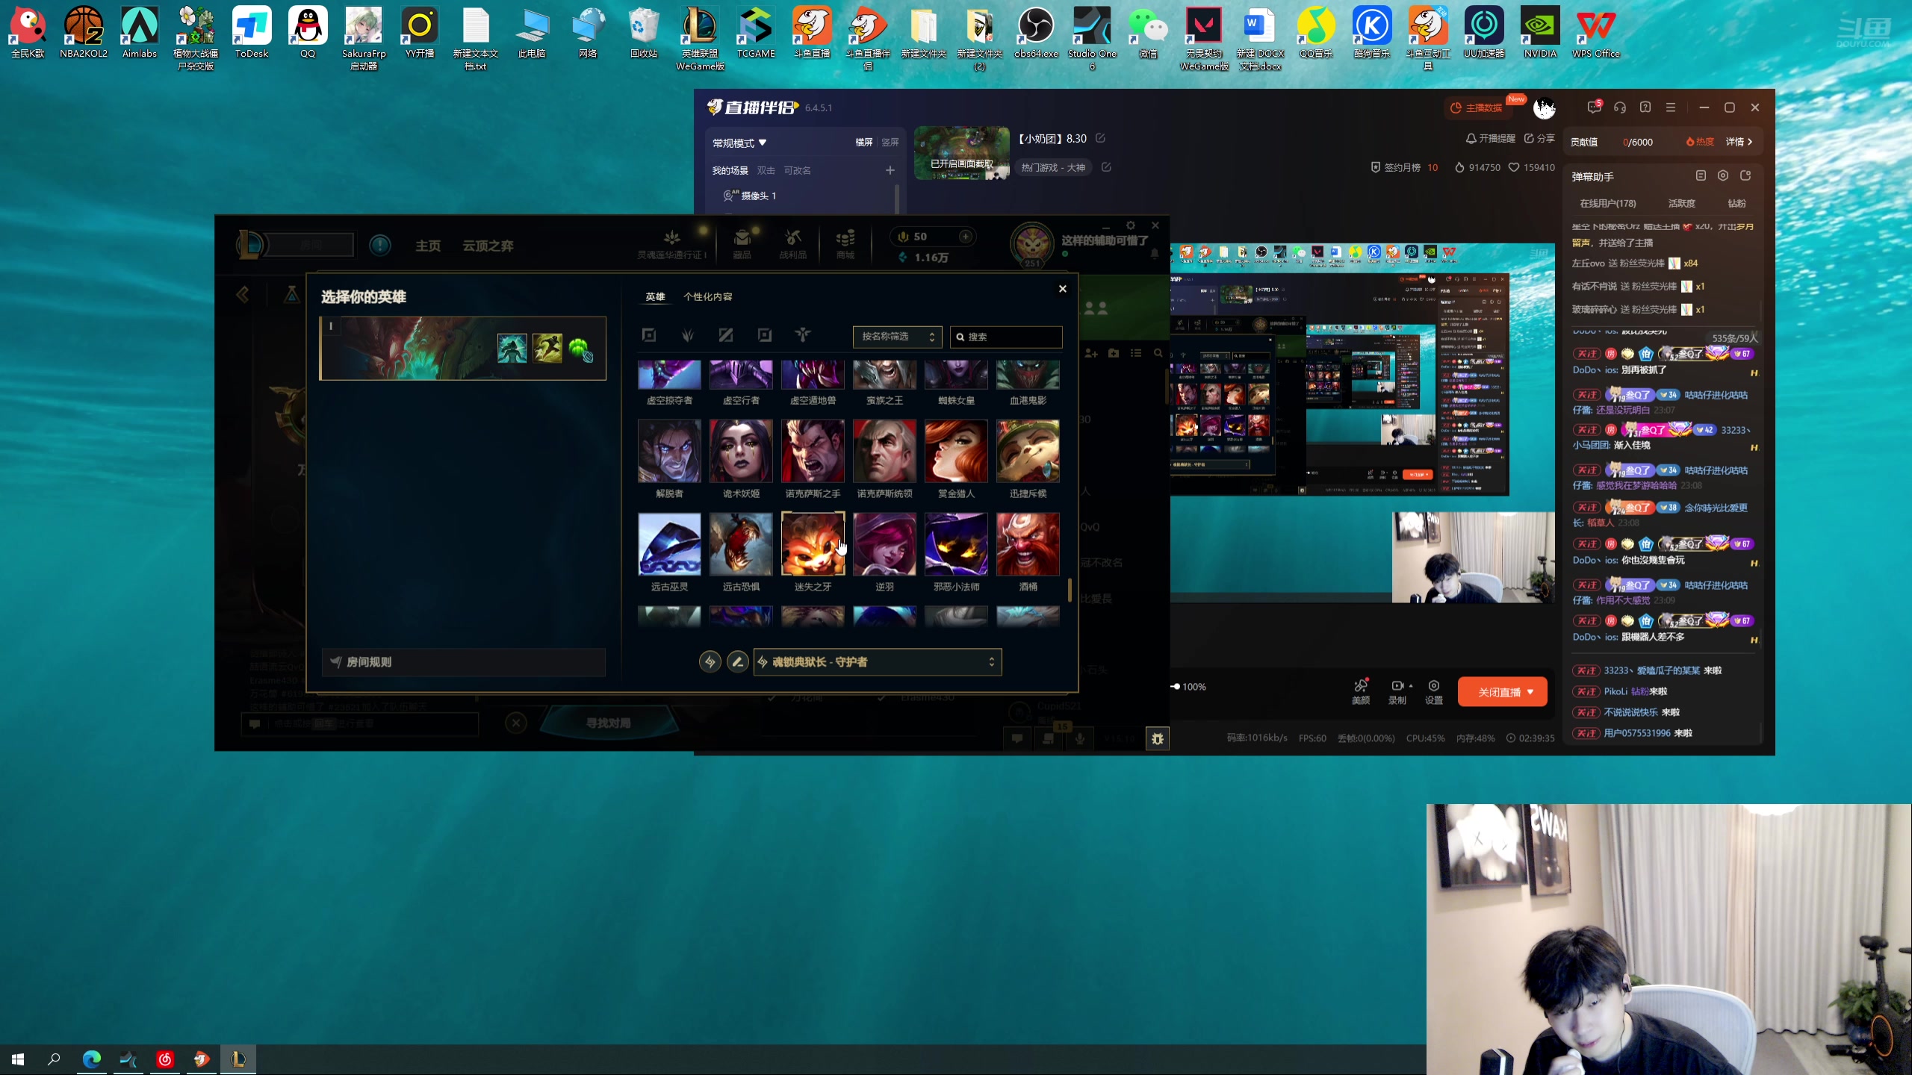Switch layout to 横屏
This screenshot has height=1075, width=1912.
(864, 142)
